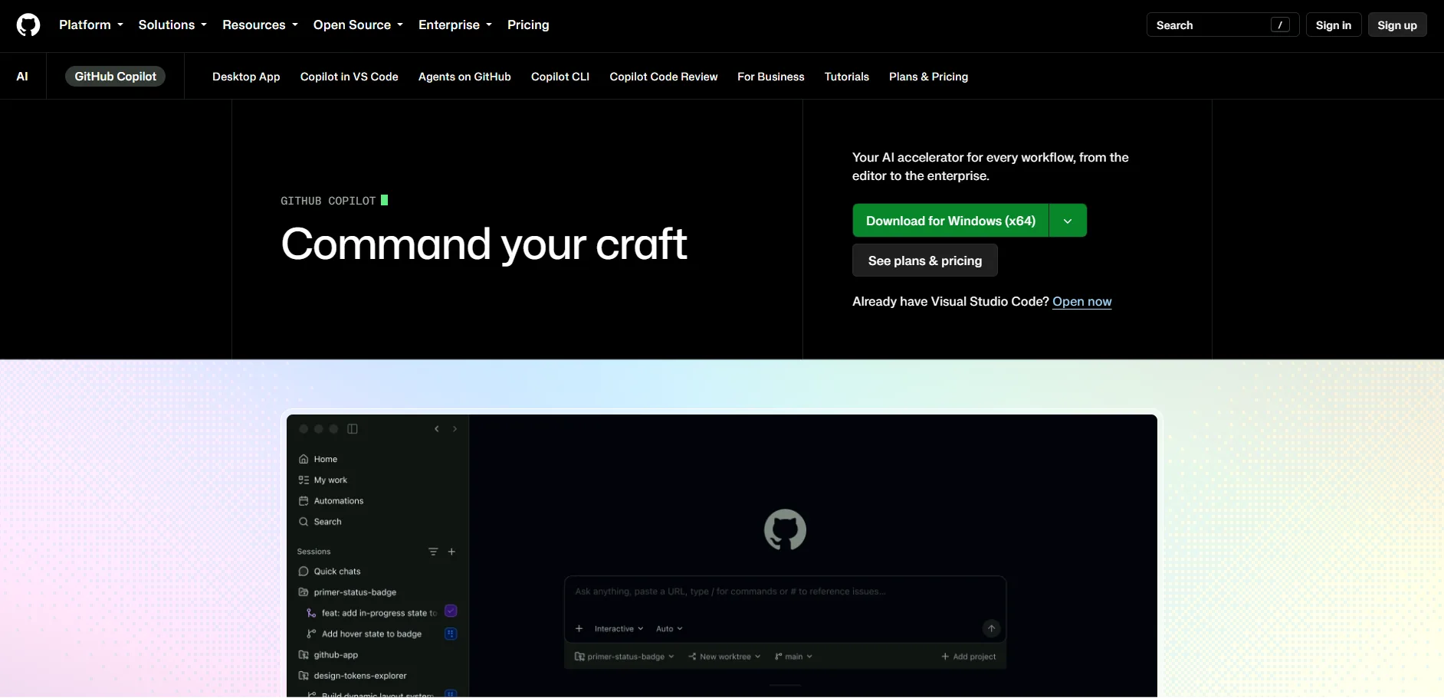Viewport: 1444px width, 698px height.
Task: Open Plans & Pricing tab
Action: point(928,77)
